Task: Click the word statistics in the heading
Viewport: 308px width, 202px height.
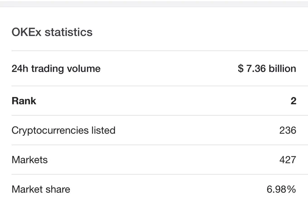Action: click(68, 32)
